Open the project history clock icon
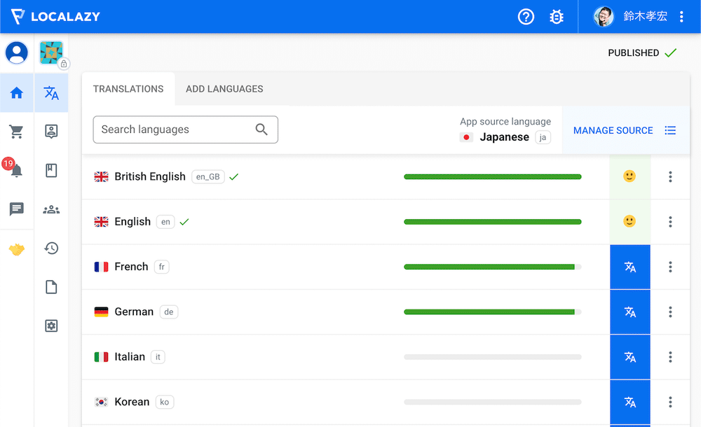Screen dimensions: 701x427 pyautogui.click(x=51, y=248)
